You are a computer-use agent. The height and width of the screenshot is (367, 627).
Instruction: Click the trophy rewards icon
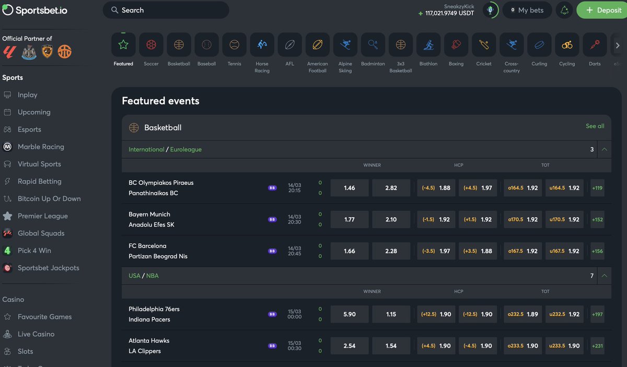[x=490, y=10]
